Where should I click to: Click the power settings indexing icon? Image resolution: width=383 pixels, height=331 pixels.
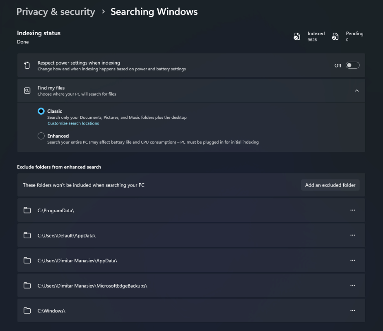click(x=27, y=65)
